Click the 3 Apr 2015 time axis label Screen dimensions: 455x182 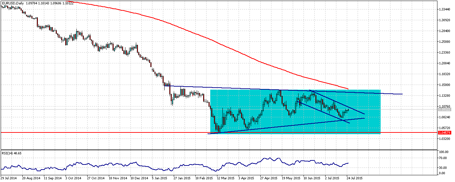coord(247,178)
